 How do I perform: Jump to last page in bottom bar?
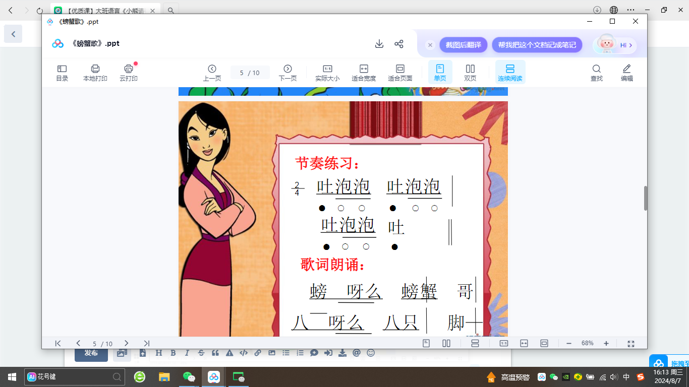[x=147, y=343]
